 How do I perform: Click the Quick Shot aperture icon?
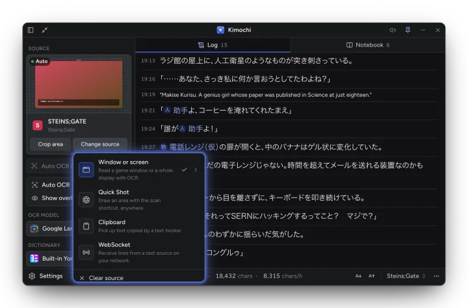(x=86, y=199)
